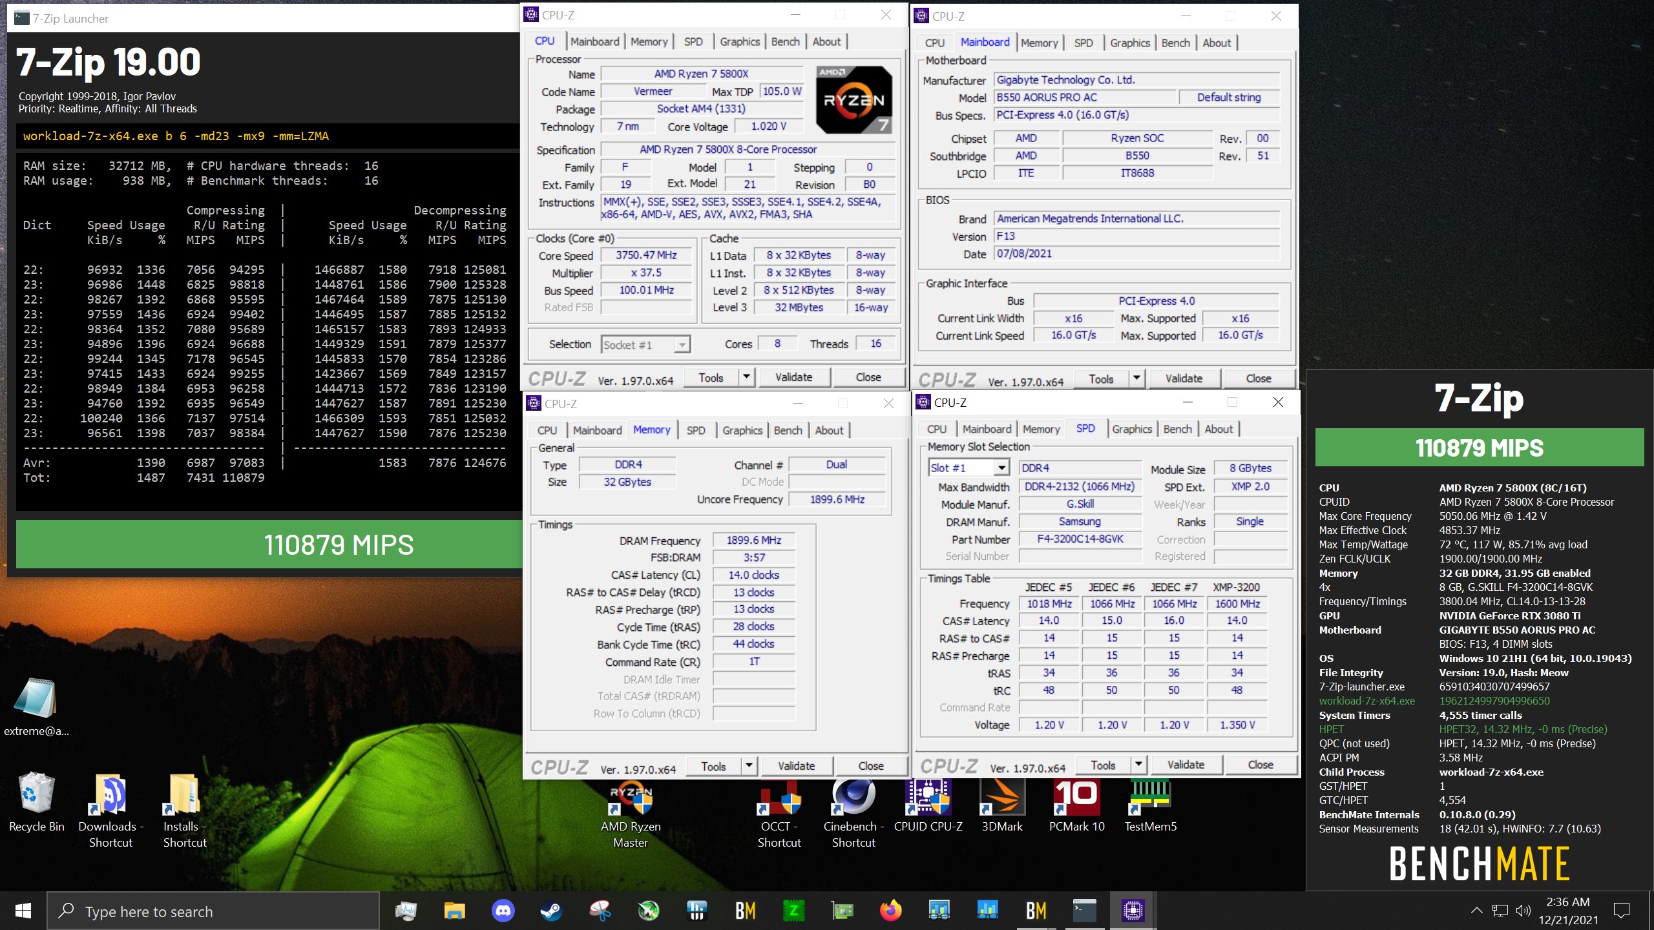Click the Core Speed value 3750.47 MHz
Viewport: 1654px width, 930px height.
646,255
